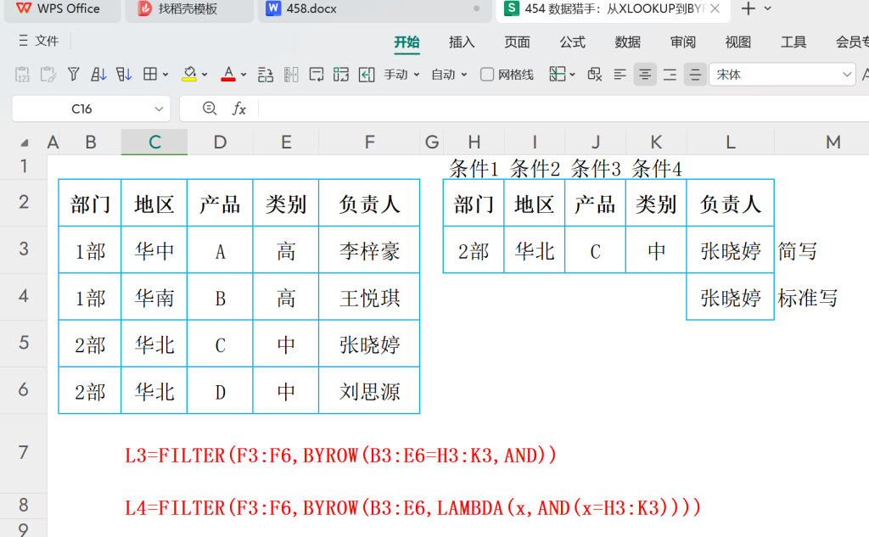Click the 标准写 label cell
869x537 pixels.
tap(808, 298)
